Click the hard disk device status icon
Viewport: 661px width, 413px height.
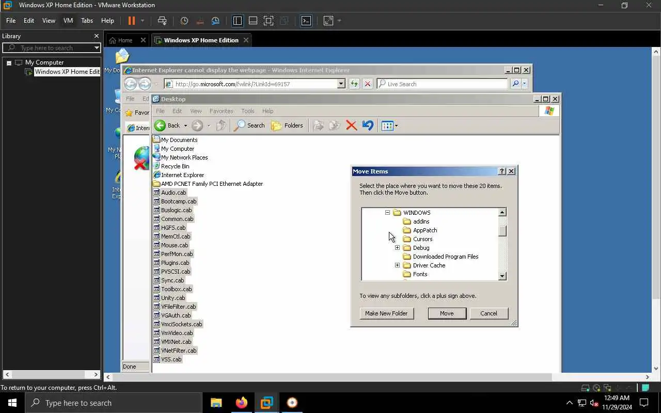tap(585, 388)
